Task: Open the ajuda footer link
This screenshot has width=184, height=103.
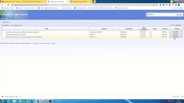Action: tap(53, 43)
